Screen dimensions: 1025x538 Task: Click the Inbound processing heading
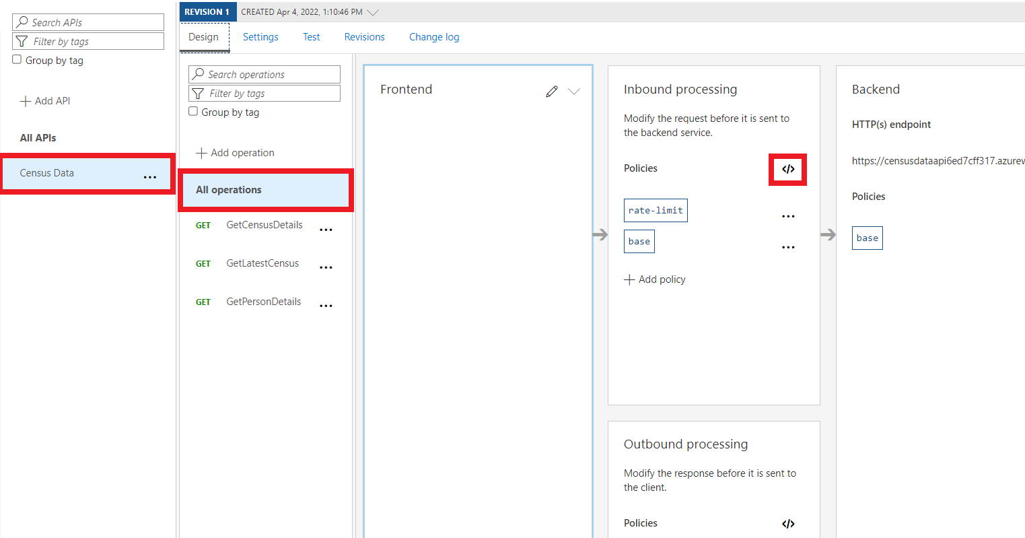(680, 90)
